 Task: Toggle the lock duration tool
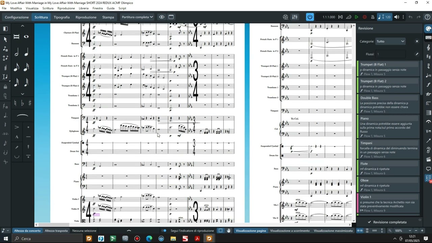(x=5, y=87)
